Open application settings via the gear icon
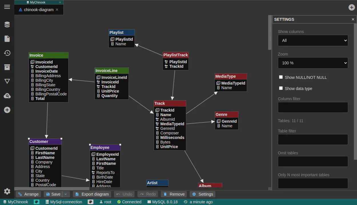 click(7, 191)
